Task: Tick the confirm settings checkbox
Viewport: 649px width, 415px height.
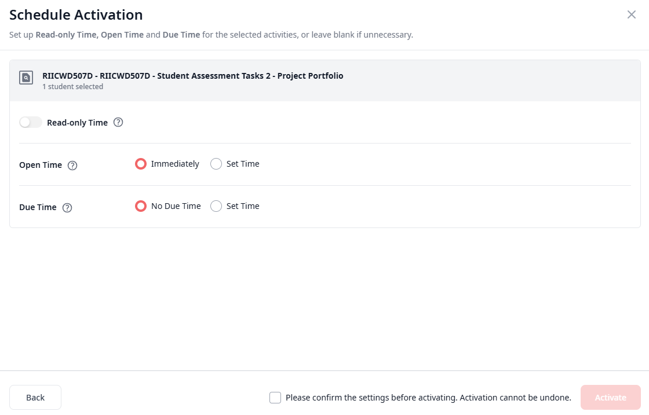Action: [275, 398]
